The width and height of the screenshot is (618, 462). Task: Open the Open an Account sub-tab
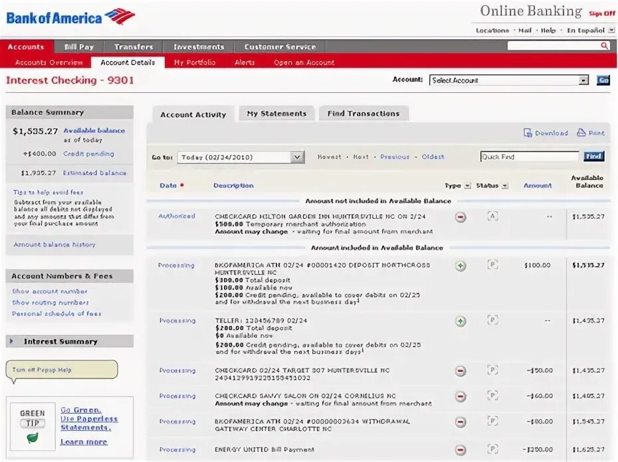304,62
